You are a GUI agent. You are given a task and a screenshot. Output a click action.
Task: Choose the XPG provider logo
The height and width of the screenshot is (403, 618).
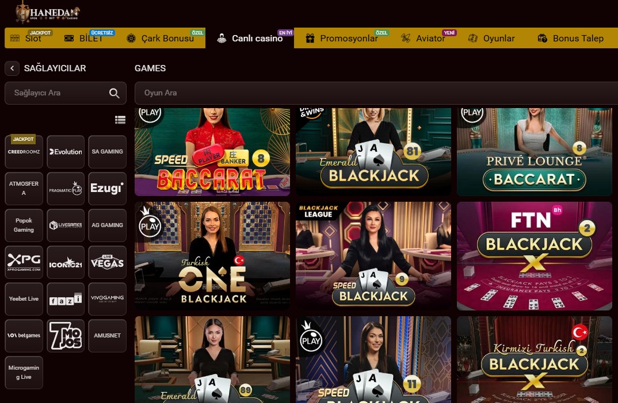click(x=24, y=262)
